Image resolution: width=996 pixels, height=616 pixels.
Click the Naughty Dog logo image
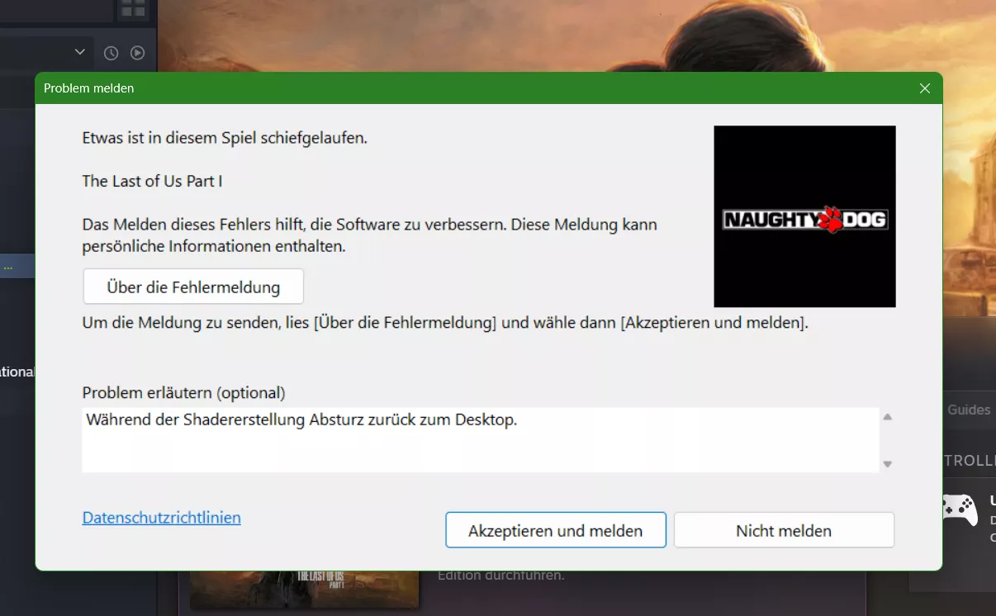pyautogui.click(x=804, y=216)
